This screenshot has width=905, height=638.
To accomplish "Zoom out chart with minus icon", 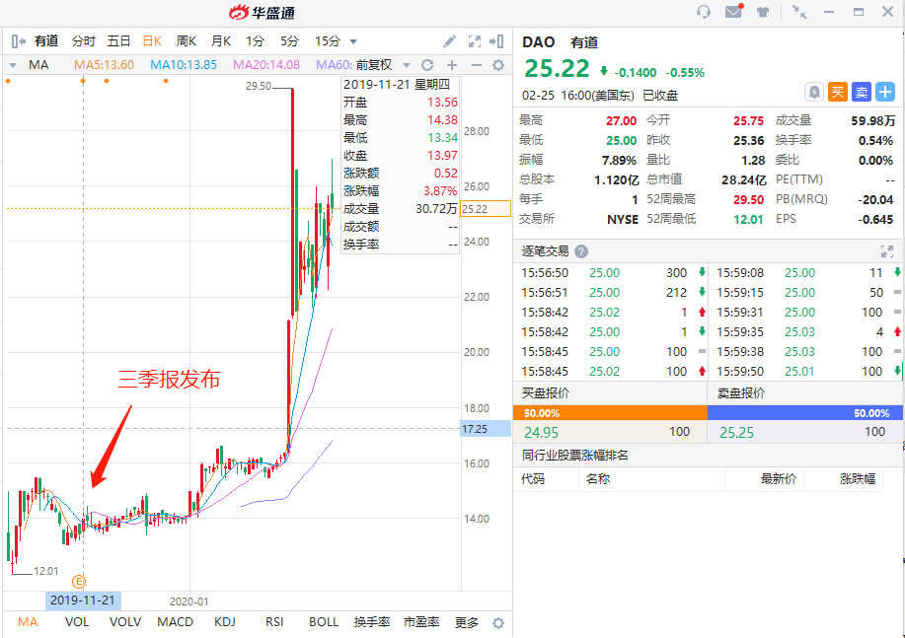I will pos(476,65).
